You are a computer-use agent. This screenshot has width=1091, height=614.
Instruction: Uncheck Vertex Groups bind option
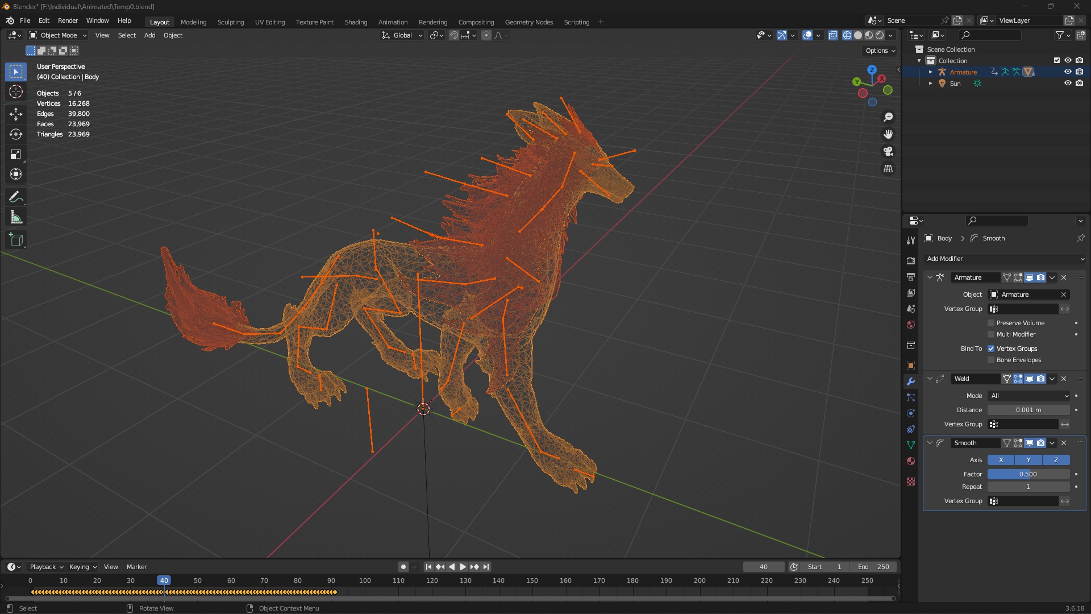click(x=991, y=349)
